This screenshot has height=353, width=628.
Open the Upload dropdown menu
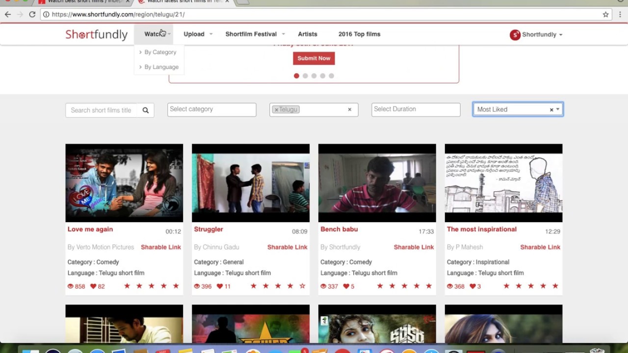tap(198, 34)
